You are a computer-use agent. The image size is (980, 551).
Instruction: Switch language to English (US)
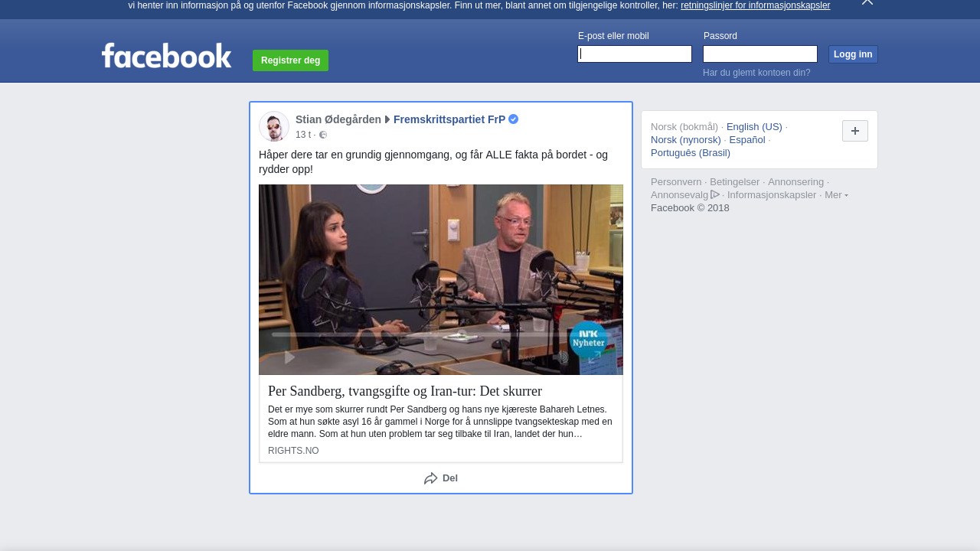[754, 127]
